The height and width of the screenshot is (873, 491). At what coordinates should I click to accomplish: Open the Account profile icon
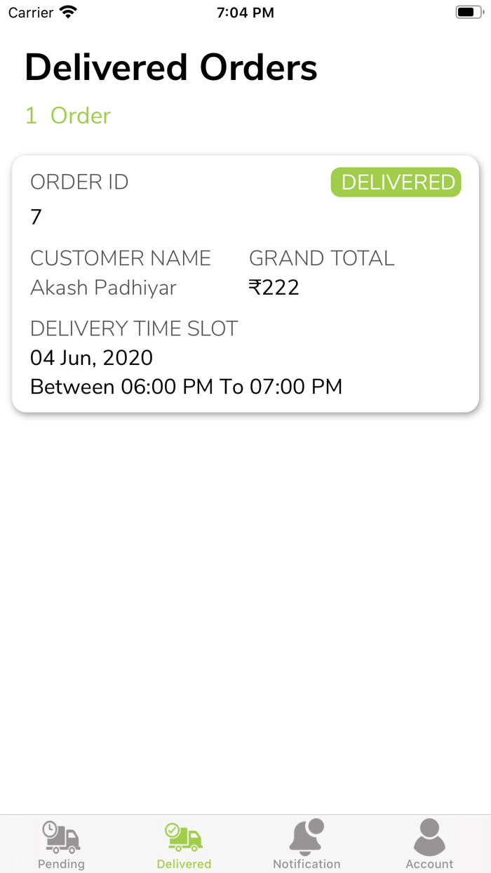[429, 835]
